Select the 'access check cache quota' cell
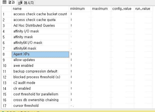Image resolution: width=155 pixels, height=112 pixels. [40, 20]
